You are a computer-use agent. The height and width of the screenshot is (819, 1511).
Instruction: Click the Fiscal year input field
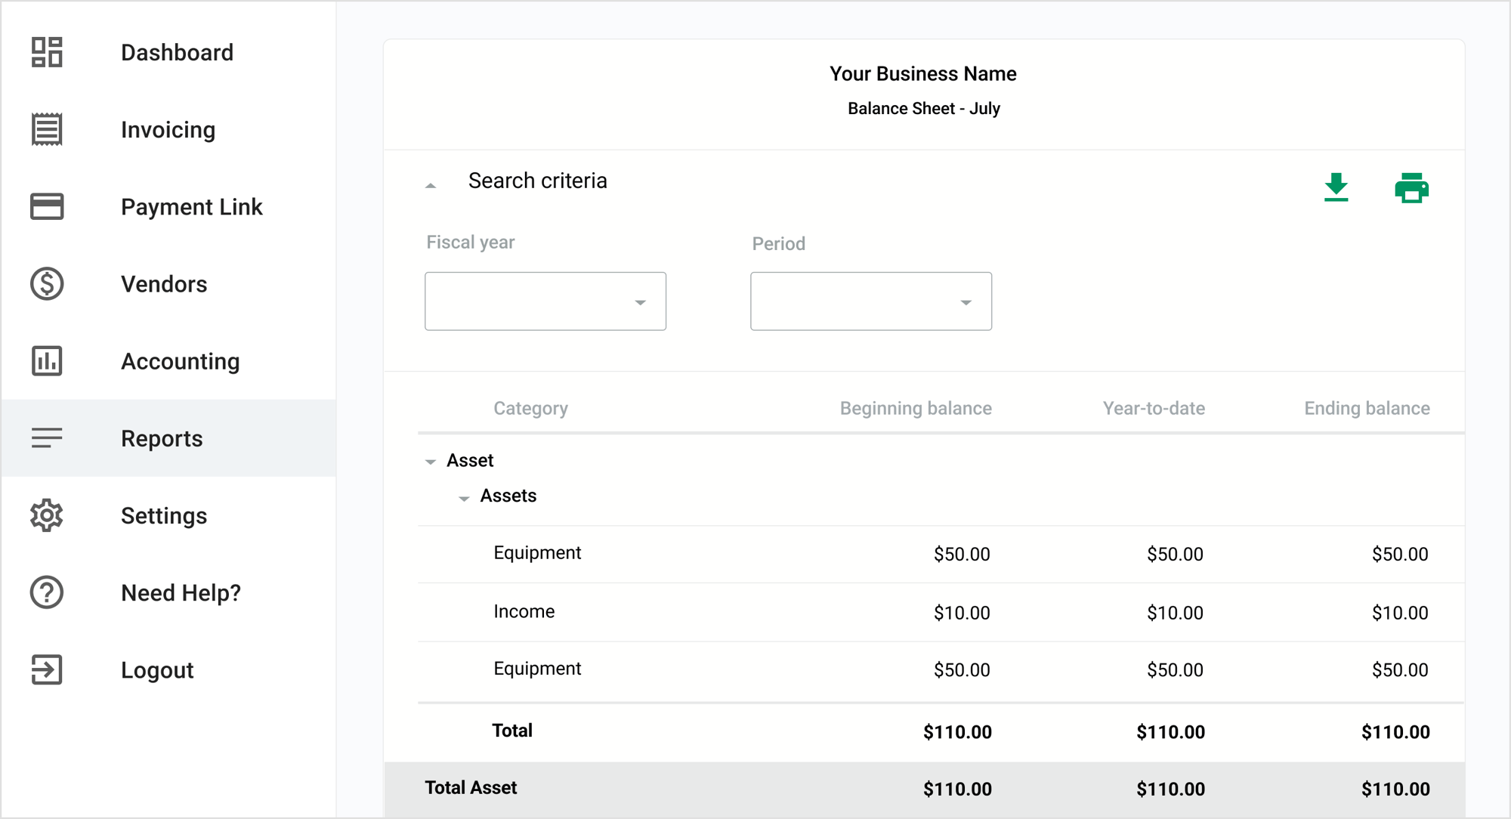(545, 301)
